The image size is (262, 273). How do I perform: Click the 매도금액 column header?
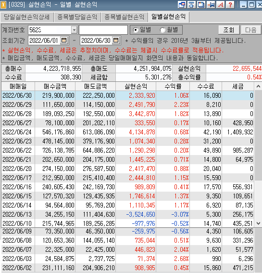click(x=96, y=86)
